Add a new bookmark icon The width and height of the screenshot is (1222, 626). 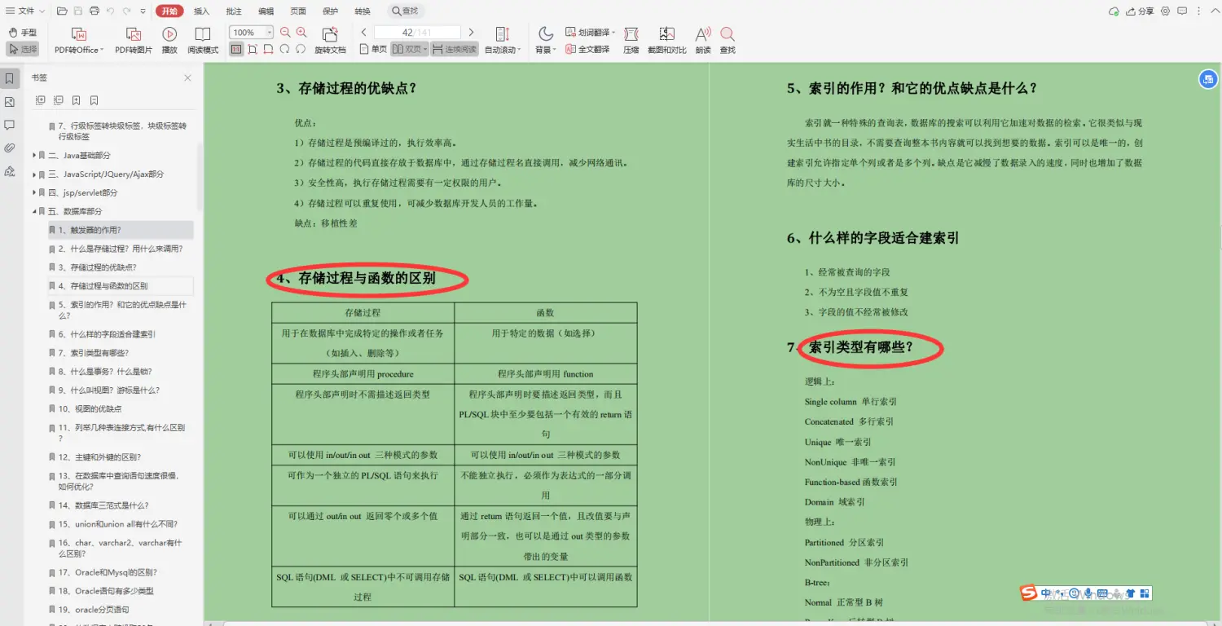click(x=76, y=100)
